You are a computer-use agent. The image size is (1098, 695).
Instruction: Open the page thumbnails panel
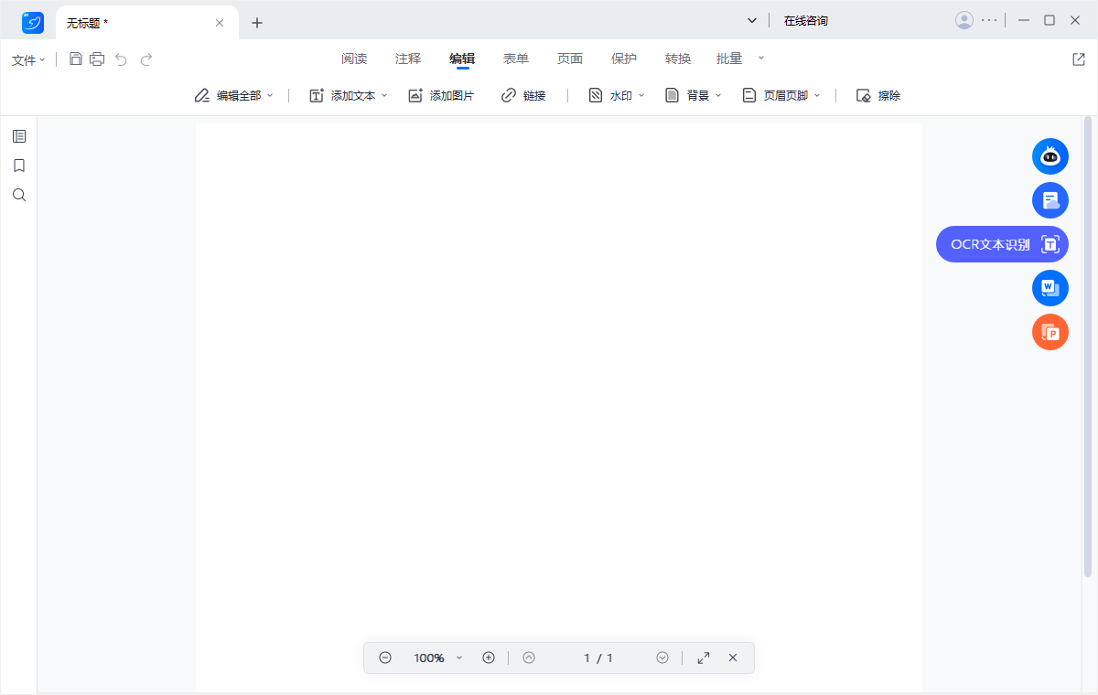pyautogui.click(x=19, y=136)
